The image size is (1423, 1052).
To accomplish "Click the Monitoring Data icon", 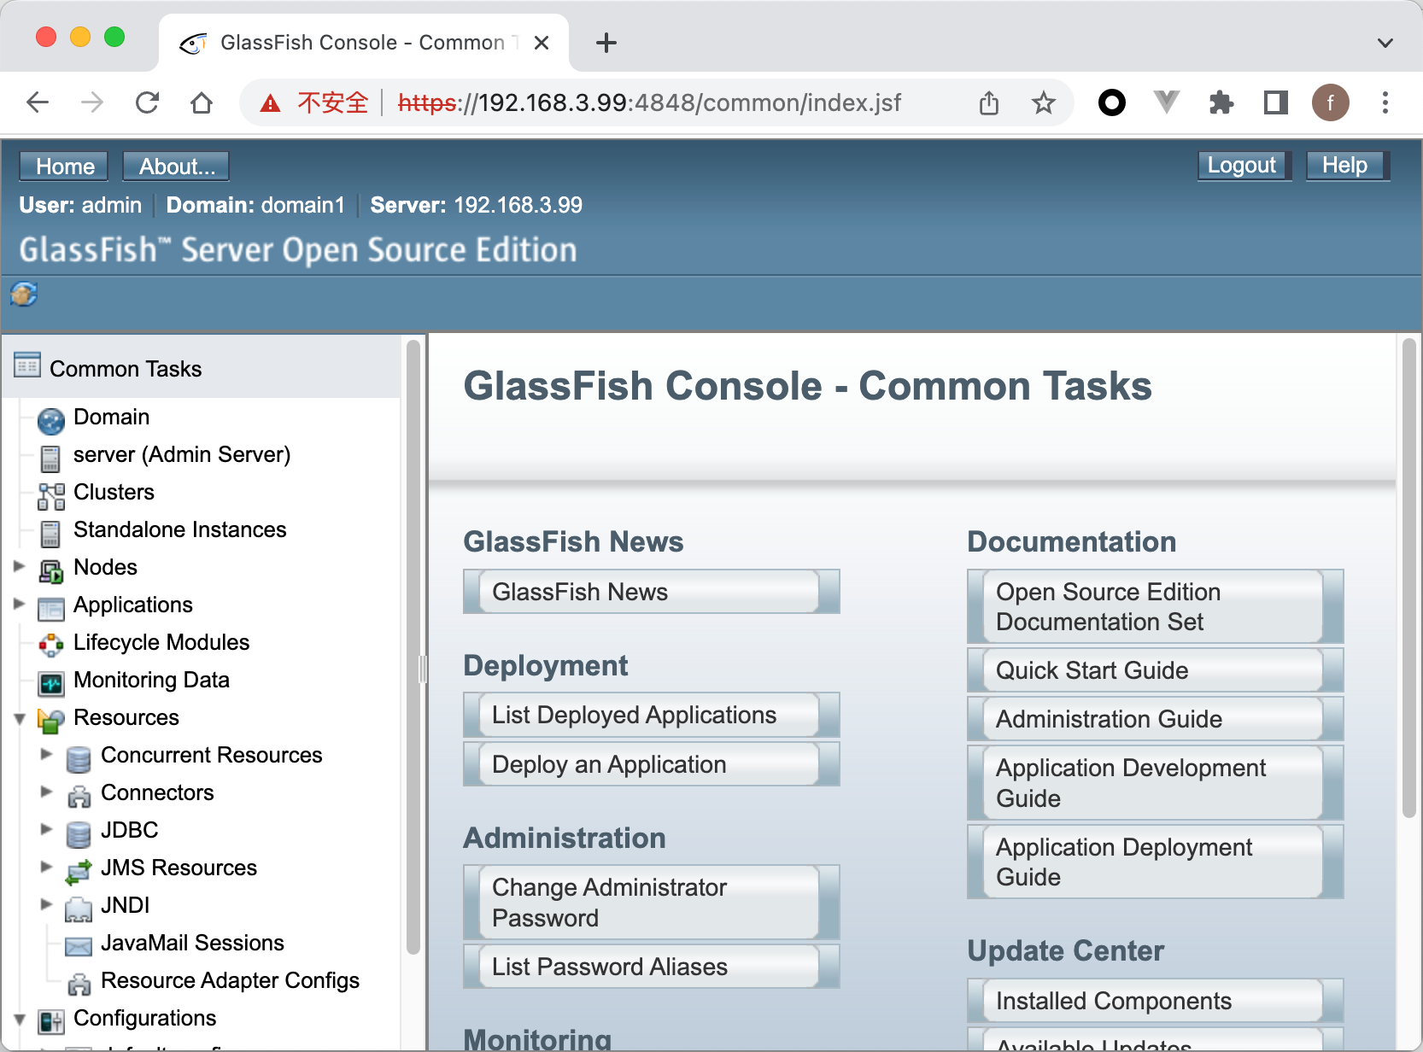I will pos(51,682).
